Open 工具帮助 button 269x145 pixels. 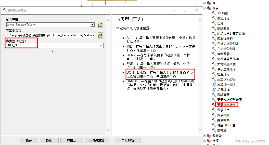[x=128, y=141]
